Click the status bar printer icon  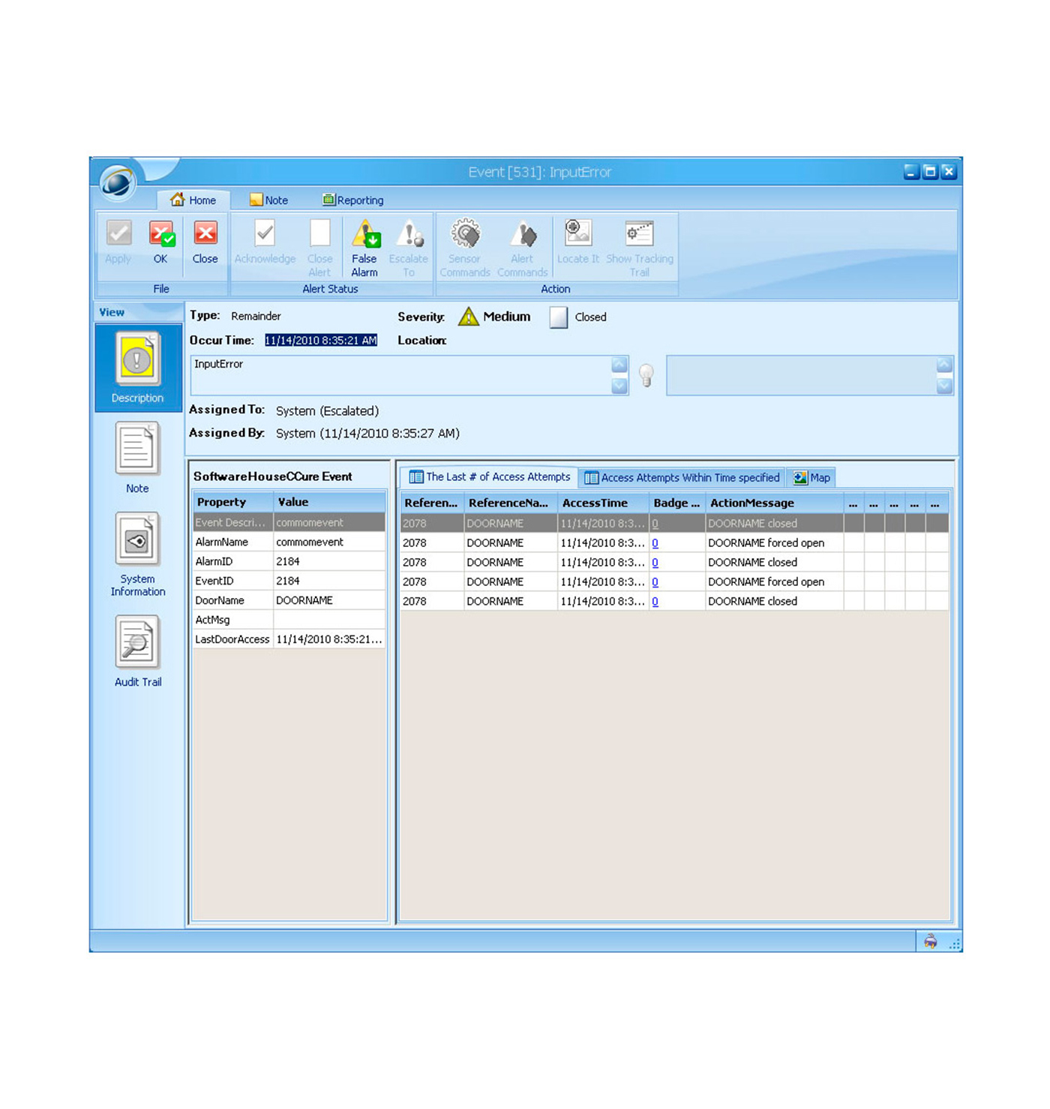click(x=931, y=941)
